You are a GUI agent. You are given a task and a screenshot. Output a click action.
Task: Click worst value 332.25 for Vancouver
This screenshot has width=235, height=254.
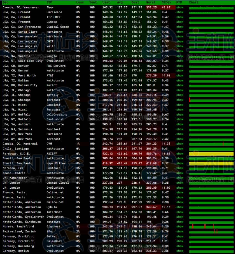(x=151, y=7)
